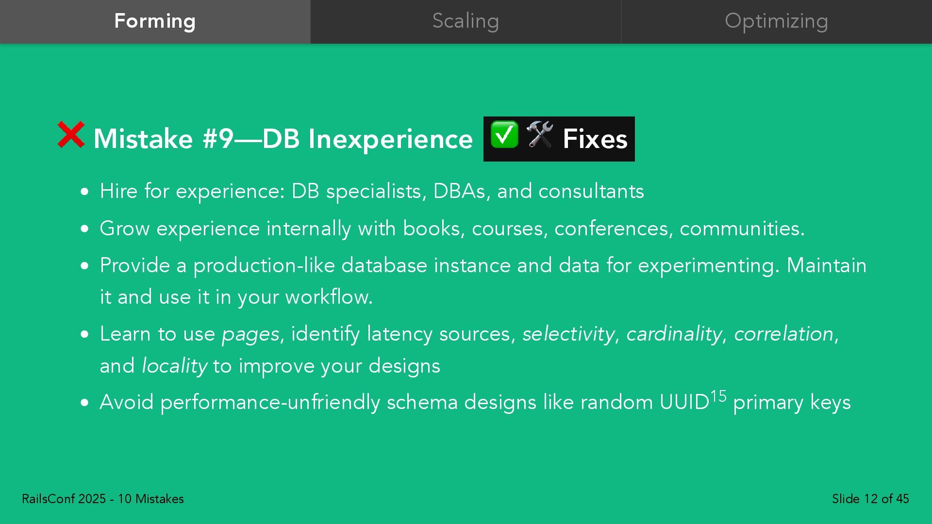
Task: Switch to the Scaling section tab
Action: coord(466,22)
